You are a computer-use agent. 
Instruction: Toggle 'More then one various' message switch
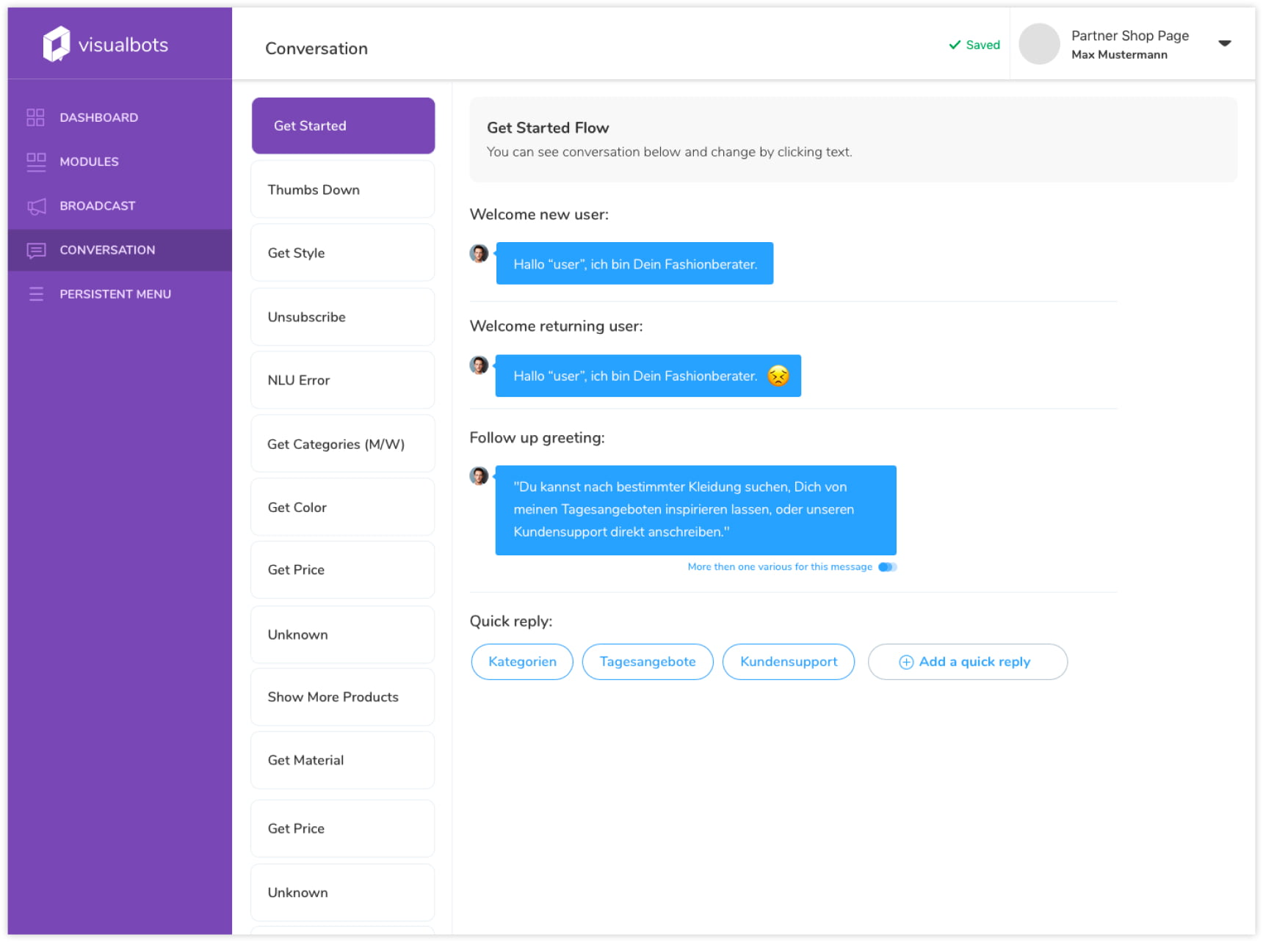(887, 567)
